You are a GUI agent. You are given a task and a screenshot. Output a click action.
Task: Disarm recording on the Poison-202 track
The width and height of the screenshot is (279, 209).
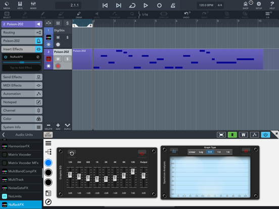[x=58, y=66]
